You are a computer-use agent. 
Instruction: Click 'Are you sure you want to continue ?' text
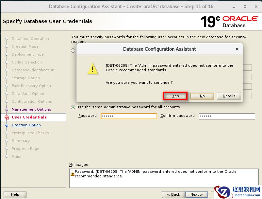[x=139, y=82]
